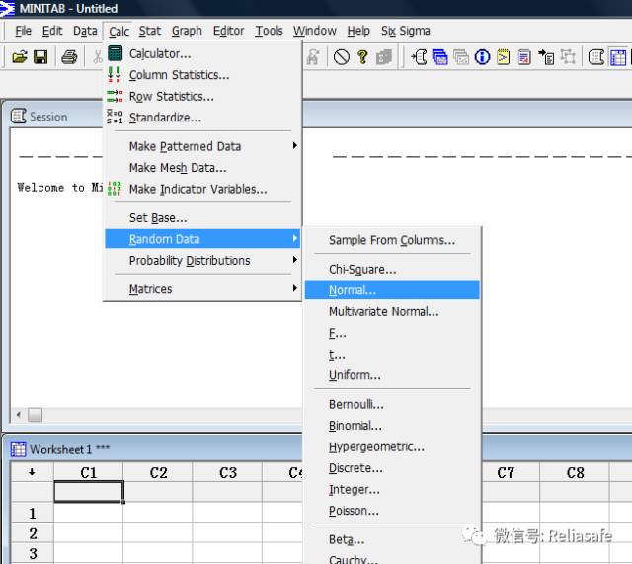
Task: Click the Session window horizontal scrollbar thumb
Action: point(36,415)
